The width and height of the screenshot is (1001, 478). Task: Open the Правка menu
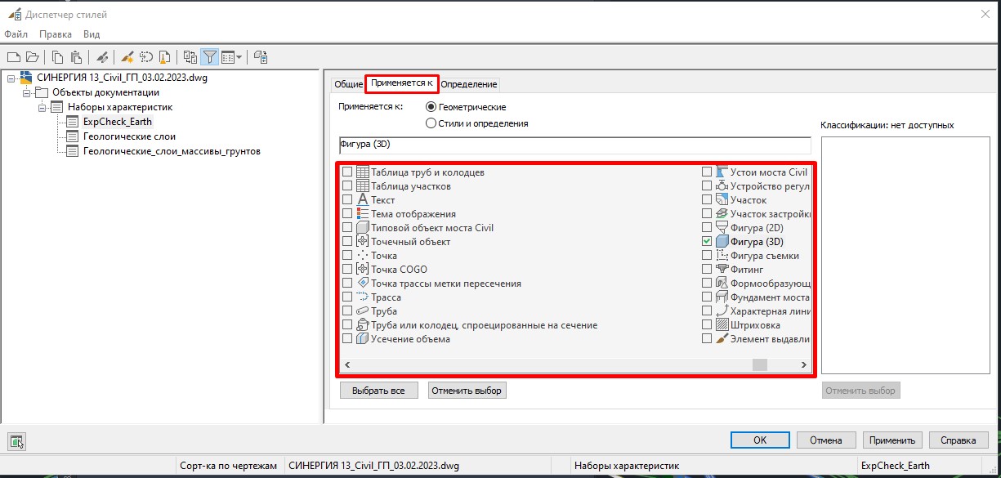point(56,34)
